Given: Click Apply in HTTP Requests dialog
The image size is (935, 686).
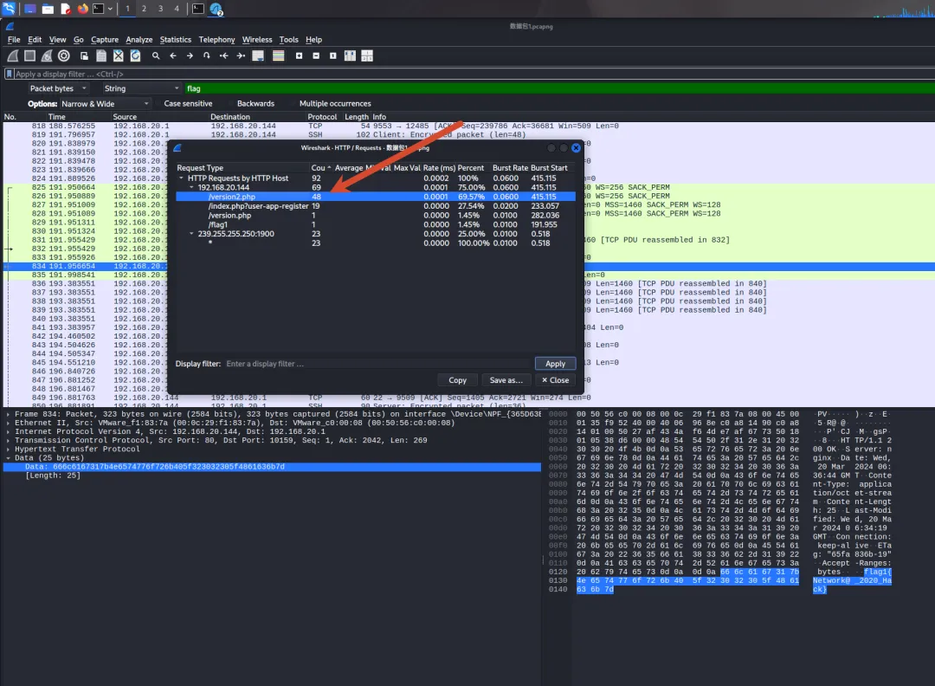Looking at the screenshot, I should point(555,364).
